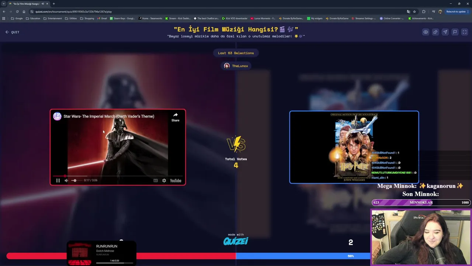Open a new browser tab

[x=54, y=4]
